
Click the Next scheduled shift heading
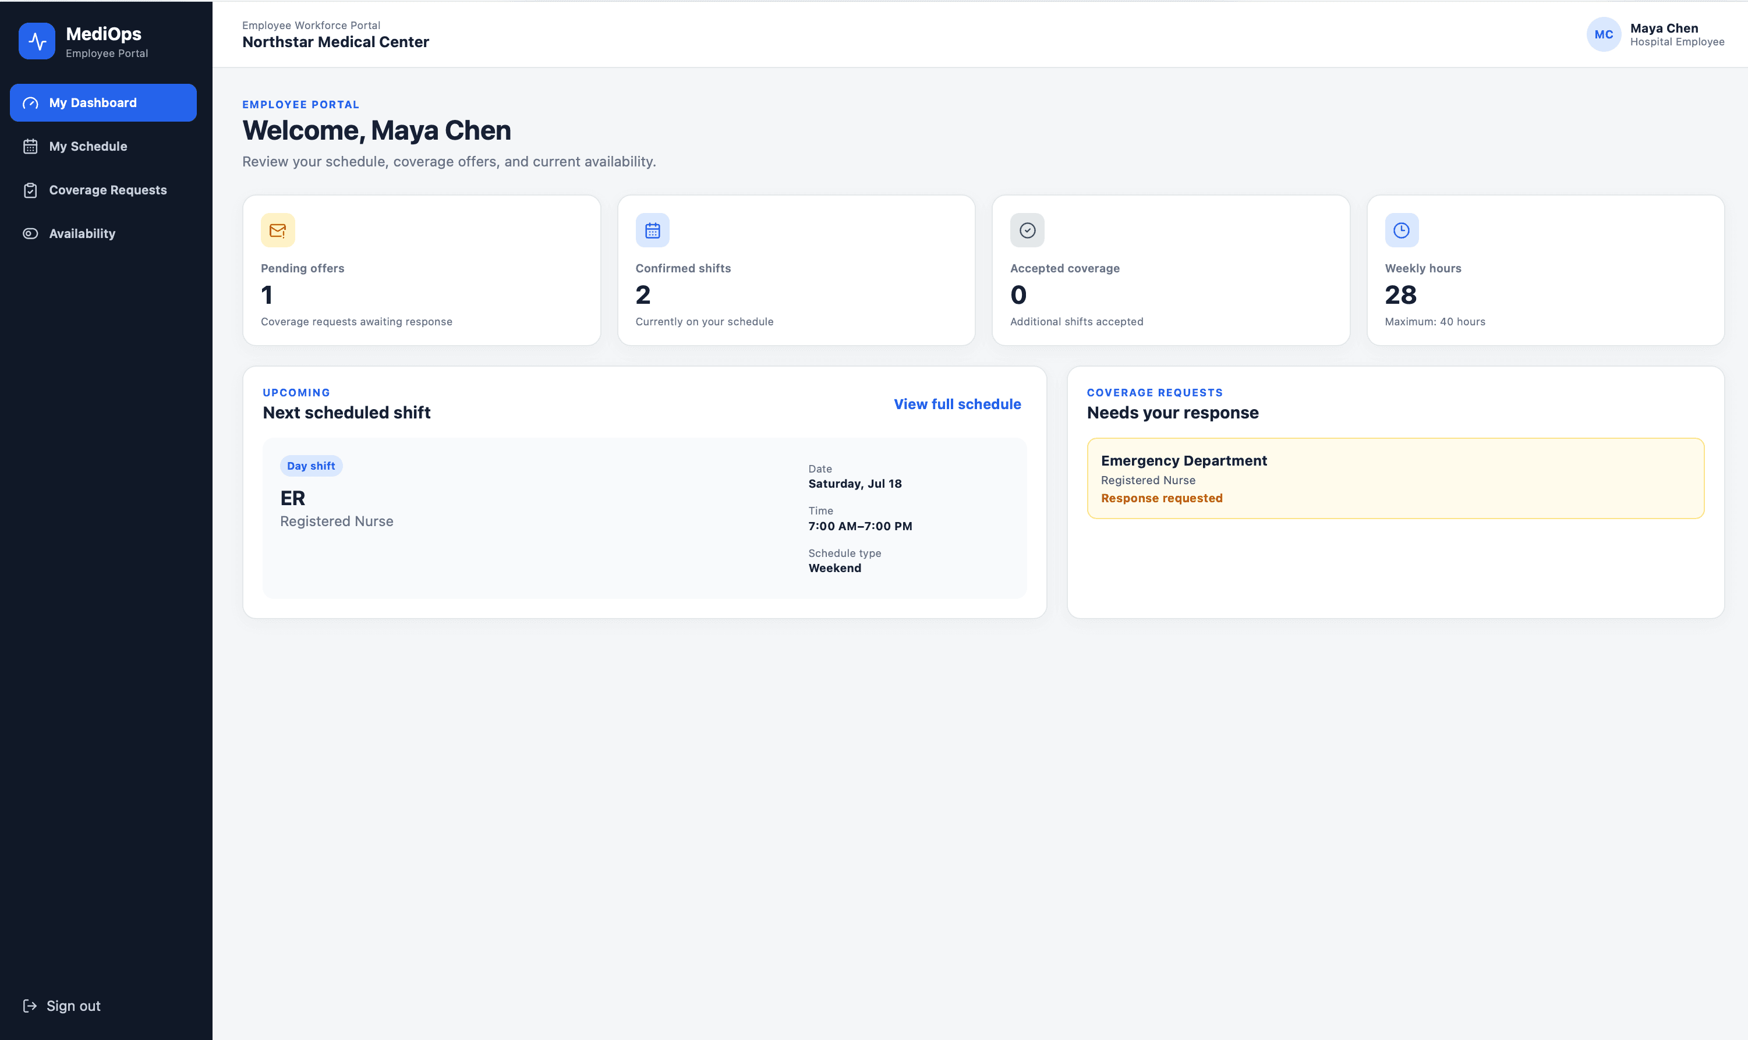coord(346,413)
